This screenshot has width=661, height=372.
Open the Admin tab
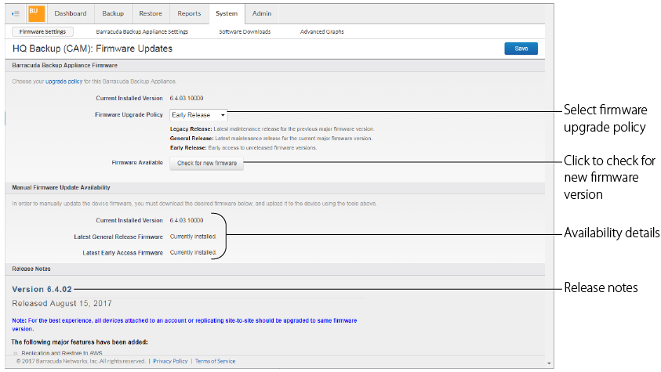(262, 13)
